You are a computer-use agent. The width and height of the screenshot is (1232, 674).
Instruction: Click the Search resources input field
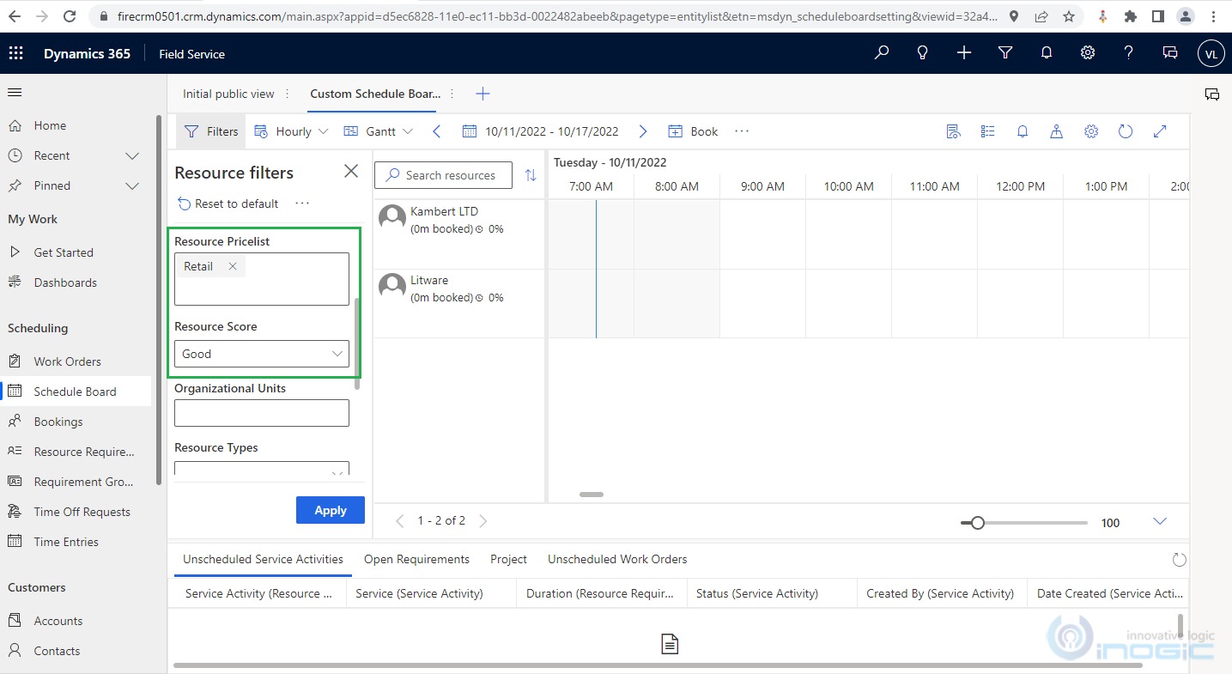443,175
